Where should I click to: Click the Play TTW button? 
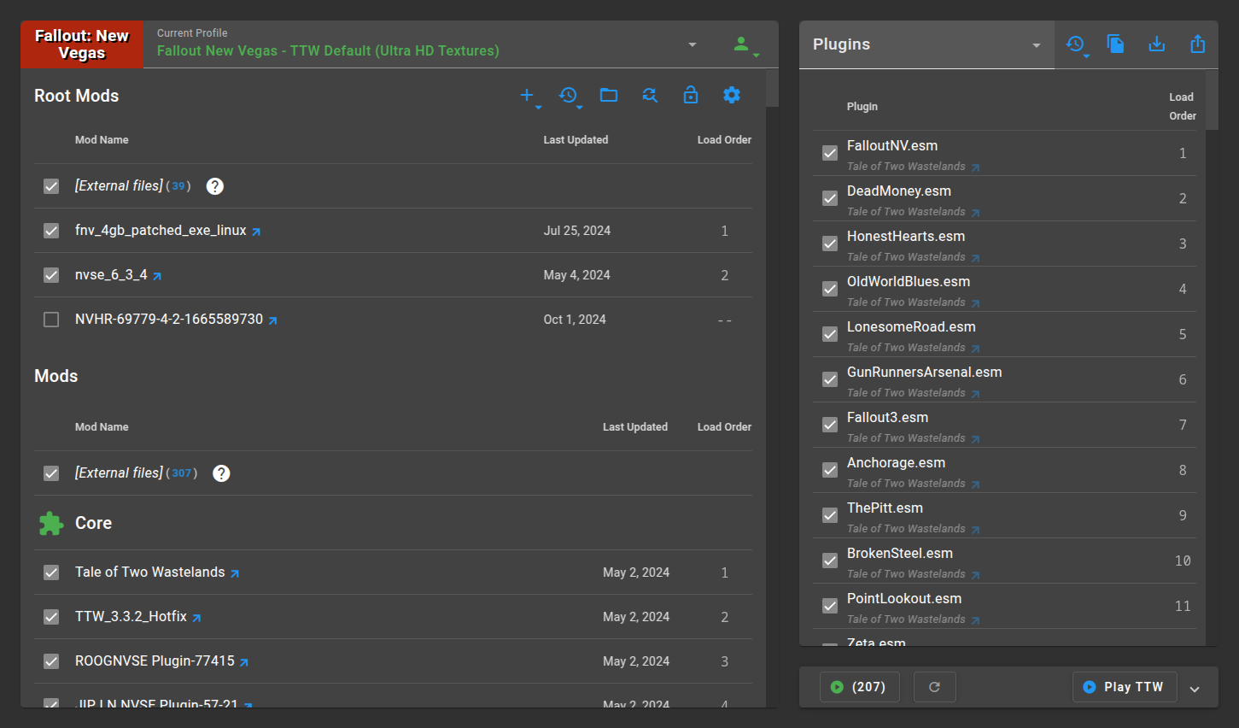coord(1125,687)
